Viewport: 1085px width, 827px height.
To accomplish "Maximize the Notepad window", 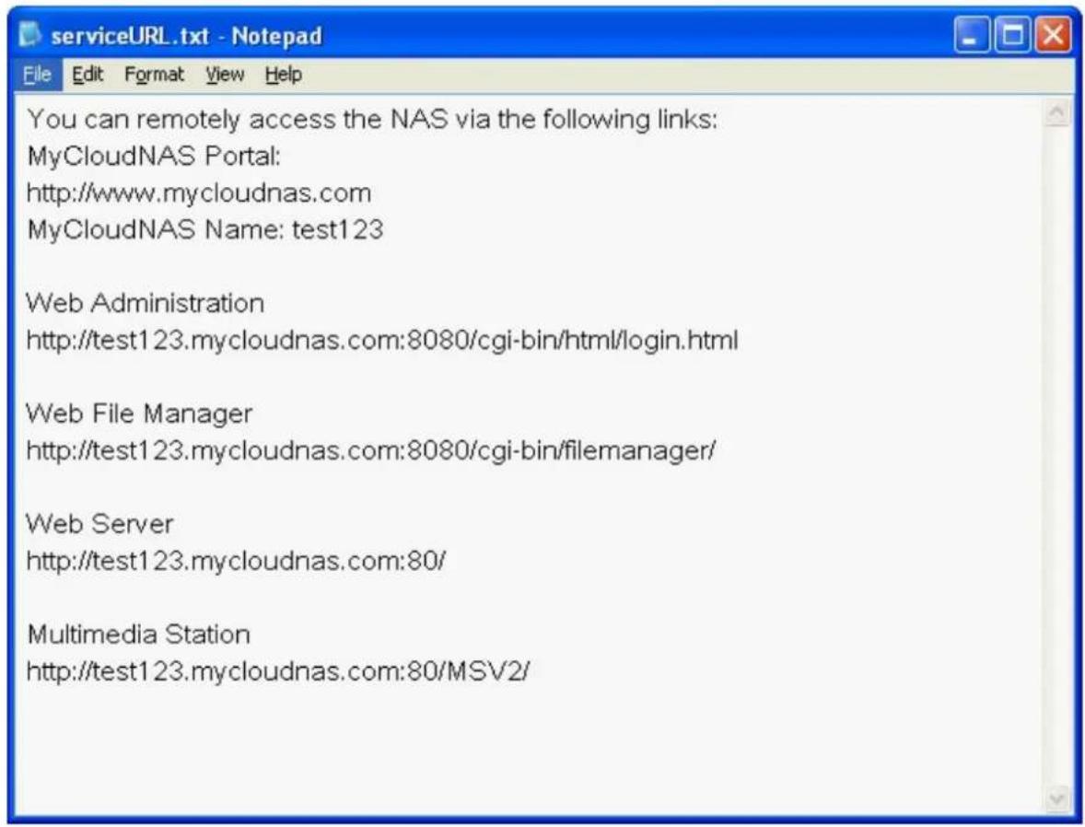I will 1012,35.
